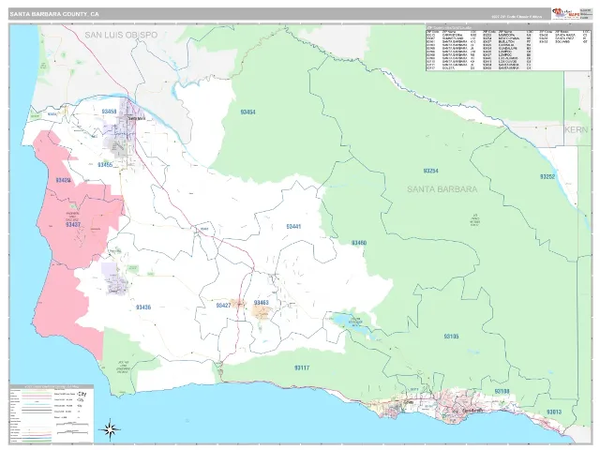Click the map legend box
The height and width of the screenshot is (450, 600).
[52, 414]
